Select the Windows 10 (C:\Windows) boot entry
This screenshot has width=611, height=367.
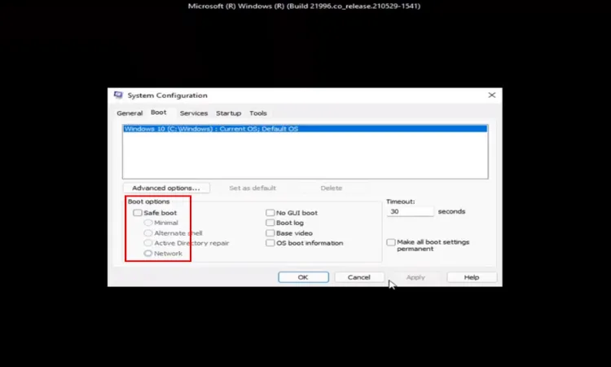pos(305,129)
